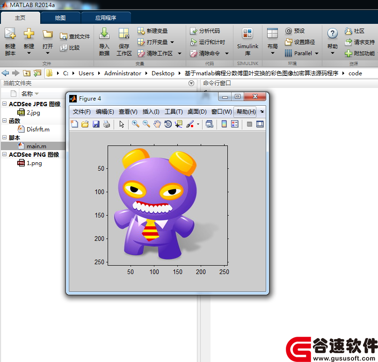Open the Open Variable (打开变量) dropdown
The image size is (378, 362).
172,42
